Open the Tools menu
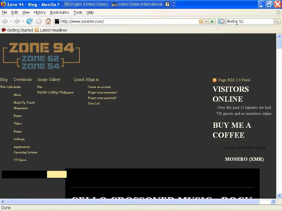Image resolution: width=282 pixels, height=211 pixels. tap(77, 12)
